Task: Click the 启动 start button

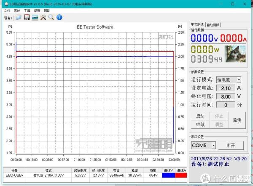Action: [x=200, y=116]
